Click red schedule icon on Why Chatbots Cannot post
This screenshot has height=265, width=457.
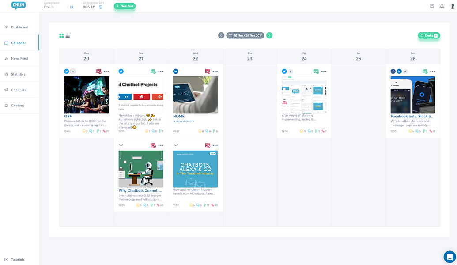point(153,145)
